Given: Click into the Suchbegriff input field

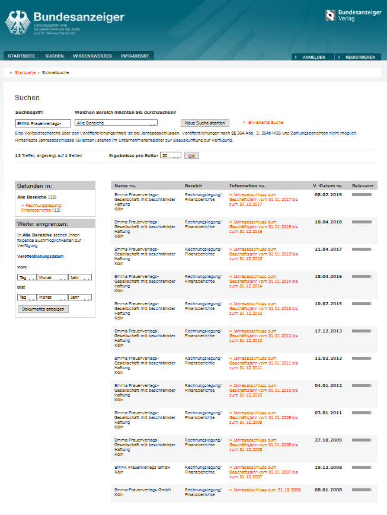Looking at the screenshot, I should (43, 123).
